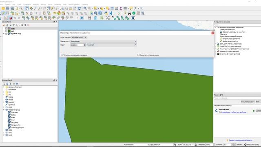Select the SpatiaLite browser item
261x147 pixels.
(x=12, y=105)
